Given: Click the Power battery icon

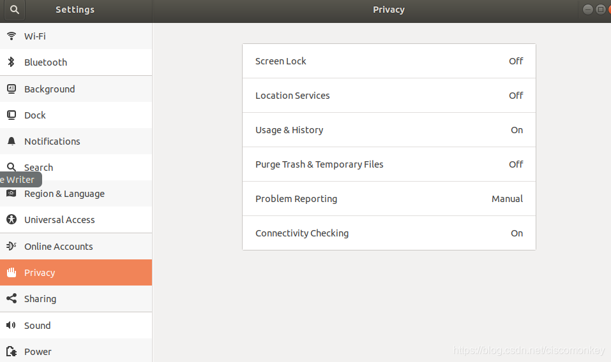Looking at the screenshot, I should tap(11, 352).
